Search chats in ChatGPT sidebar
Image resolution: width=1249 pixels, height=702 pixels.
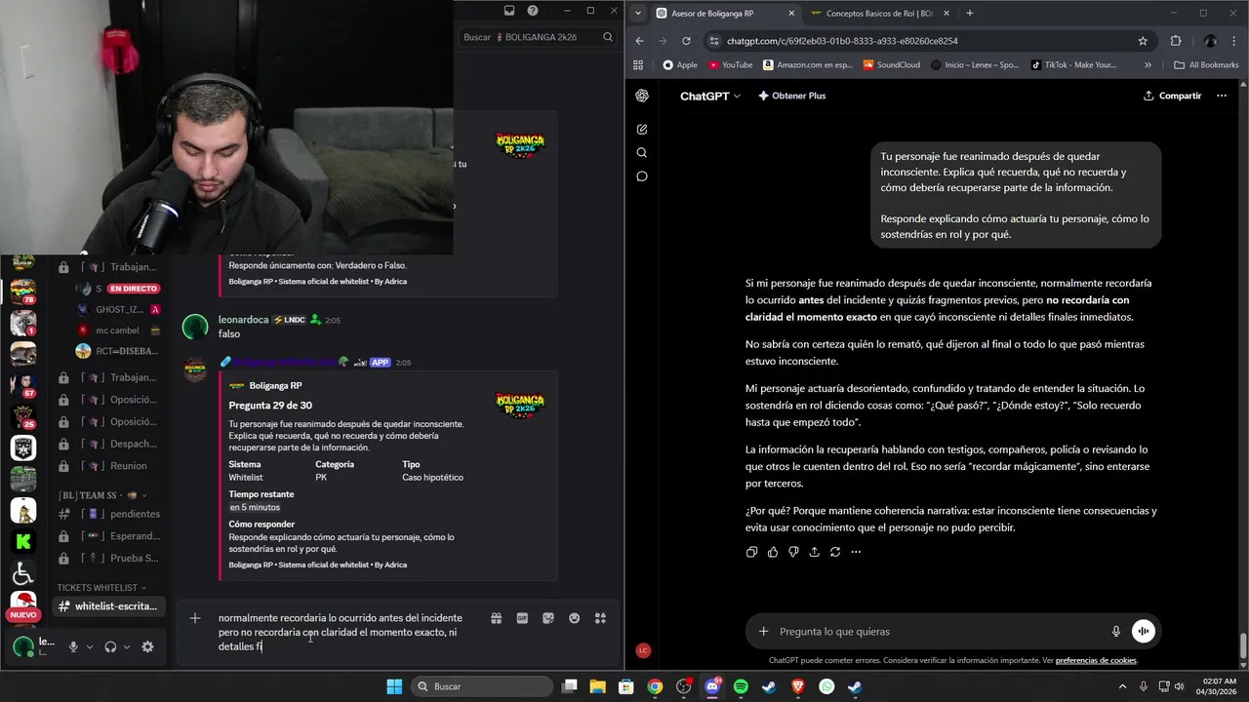point(642,152)
